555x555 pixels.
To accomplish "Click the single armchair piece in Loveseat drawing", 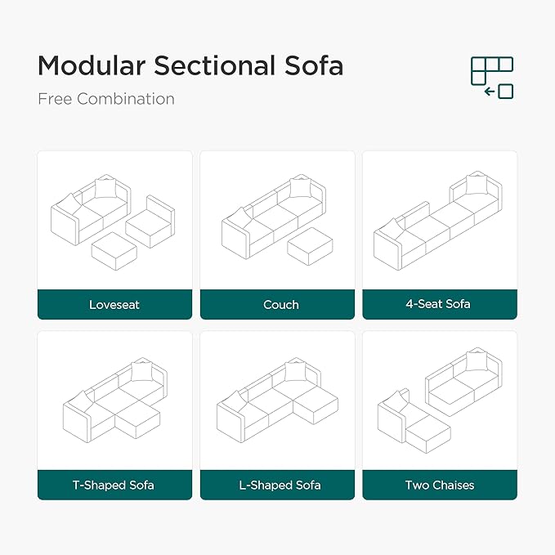I will [x=153, y=223].
